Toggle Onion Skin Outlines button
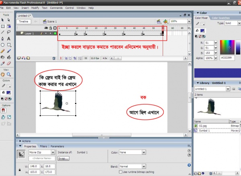The height and width of the screenshot is (176, 241). coord(70,58)
